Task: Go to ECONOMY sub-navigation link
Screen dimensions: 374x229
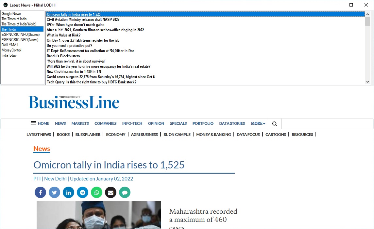Action: [x=116, y=135]
